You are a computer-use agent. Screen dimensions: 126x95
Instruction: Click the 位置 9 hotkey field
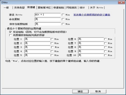[x=91, y=51]
